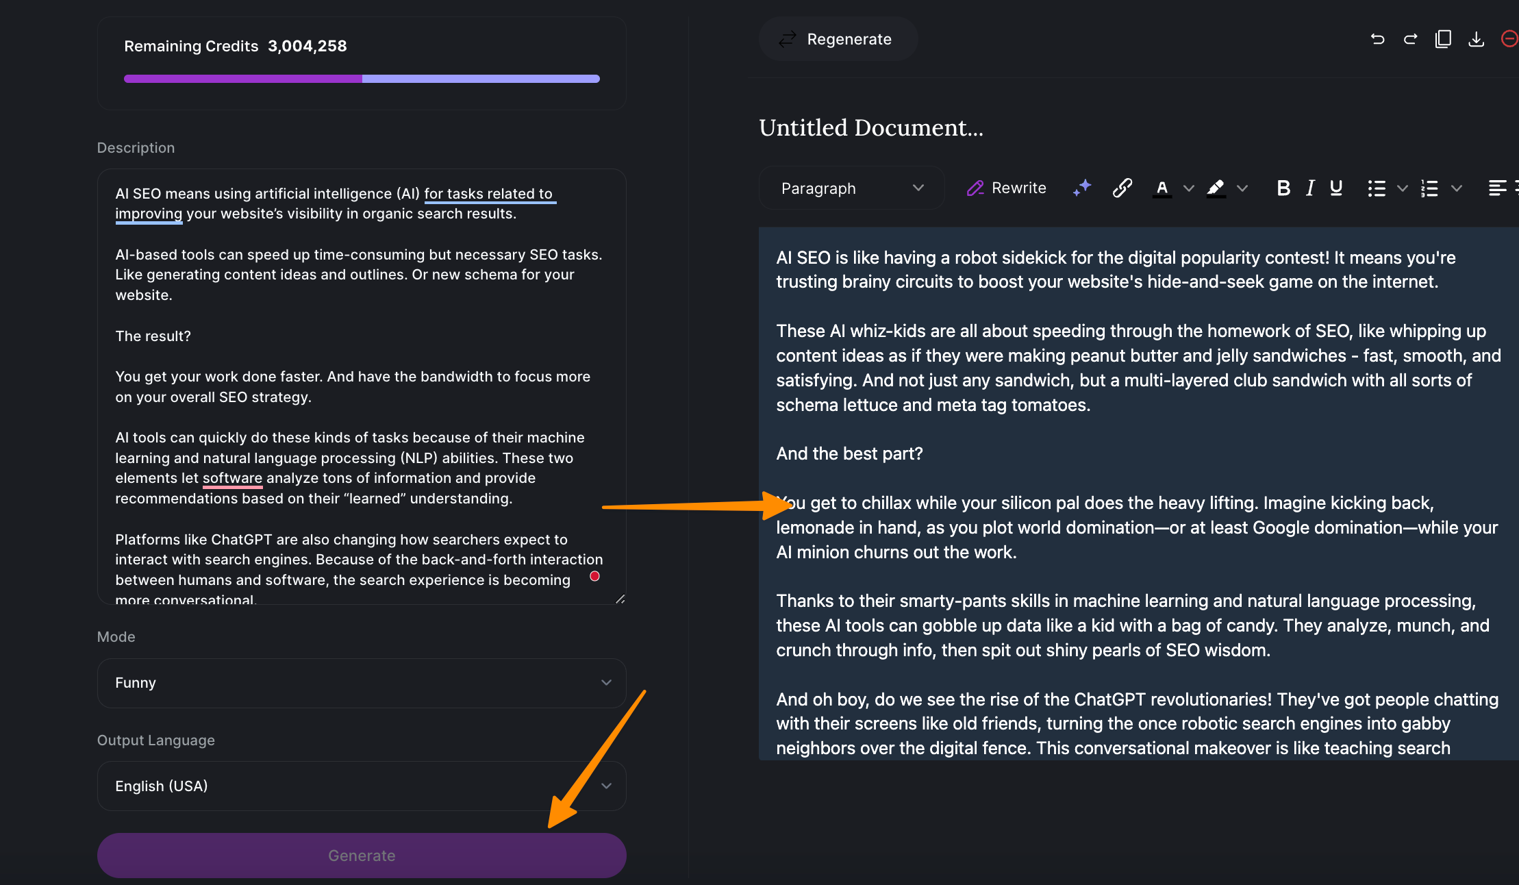
Task: Open the Paragraph style dropdown
Action: [851, 188]
